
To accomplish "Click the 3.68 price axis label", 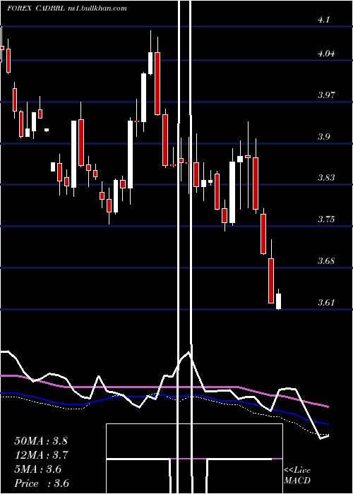I will [326, 261].
